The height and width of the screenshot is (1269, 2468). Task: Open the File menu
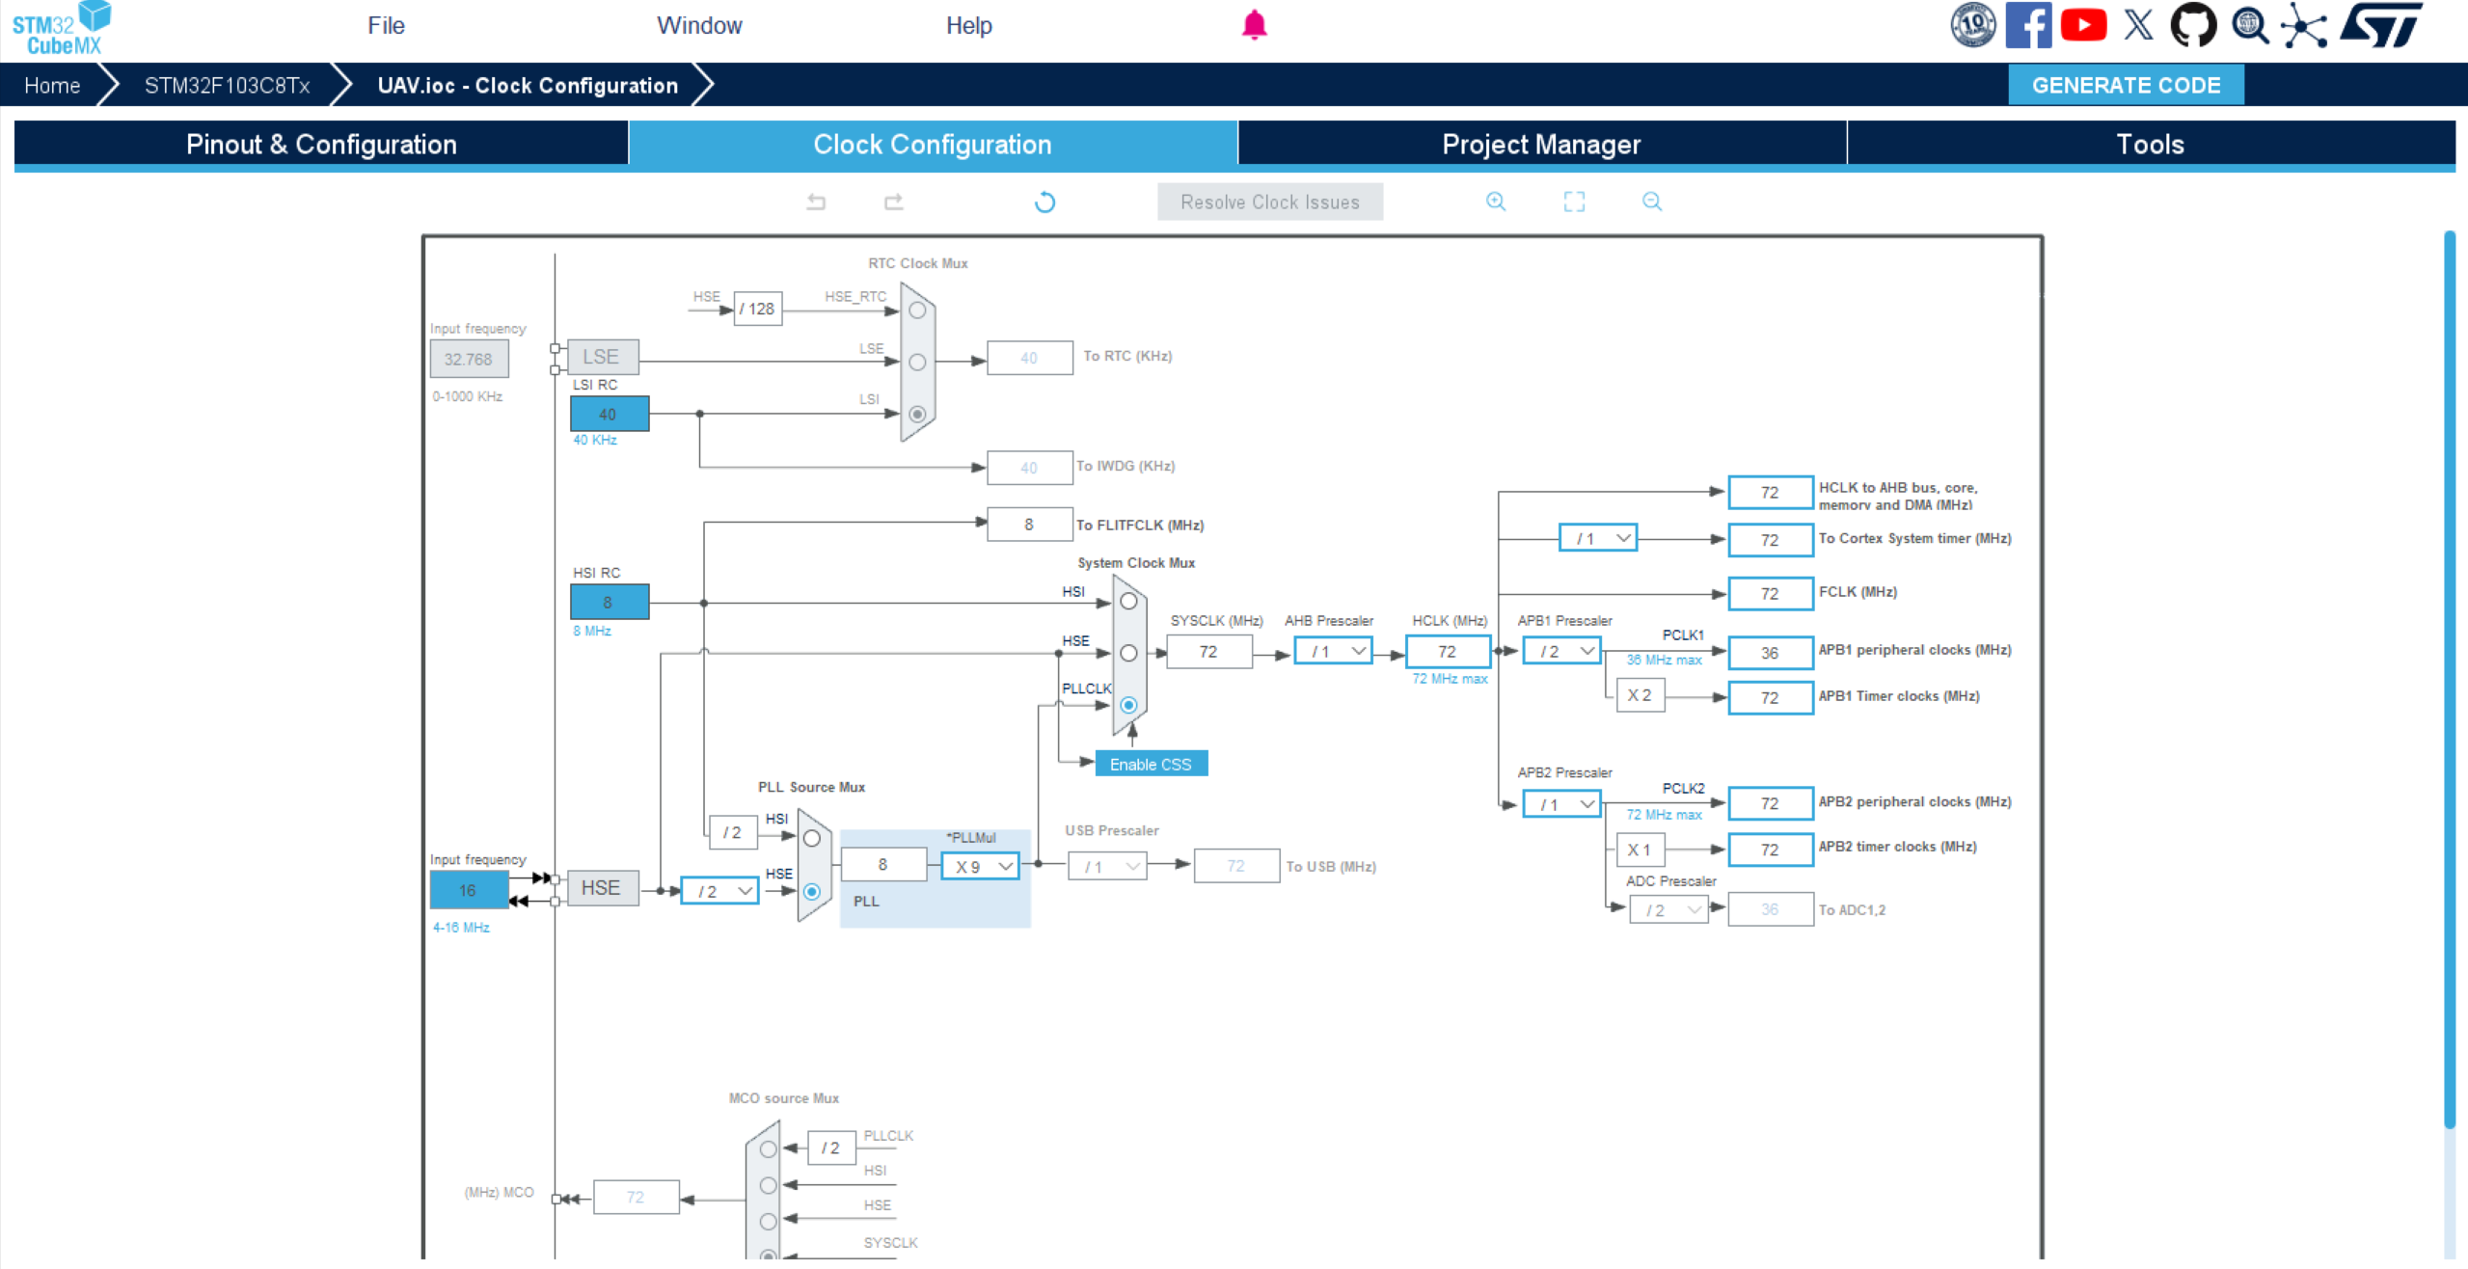[386, 26]
